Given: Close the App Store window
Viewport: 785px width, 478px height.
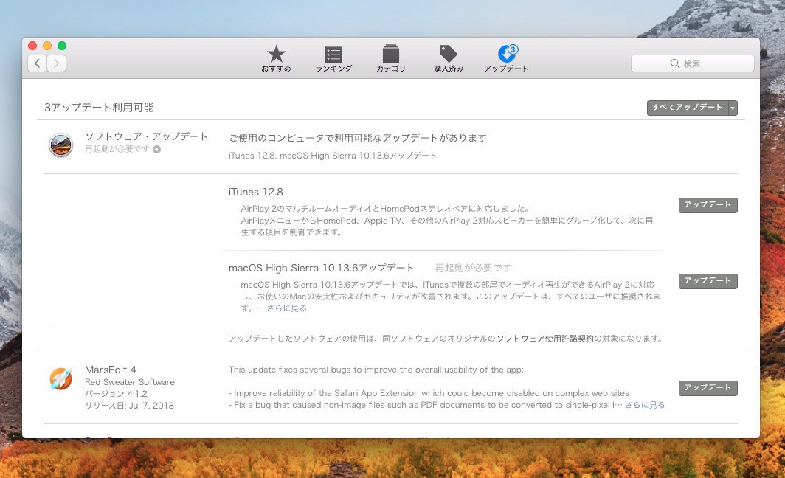Looking at the screenshot, I should 32,46.
